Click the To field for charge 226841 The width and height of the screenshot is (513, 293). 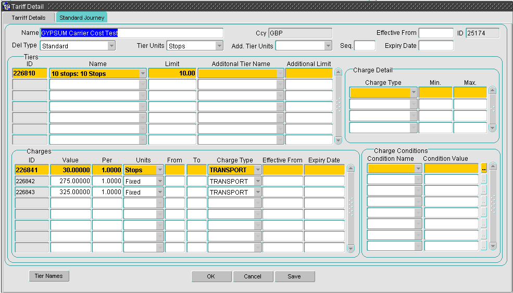pyautogui.click(x=196, y=170)
